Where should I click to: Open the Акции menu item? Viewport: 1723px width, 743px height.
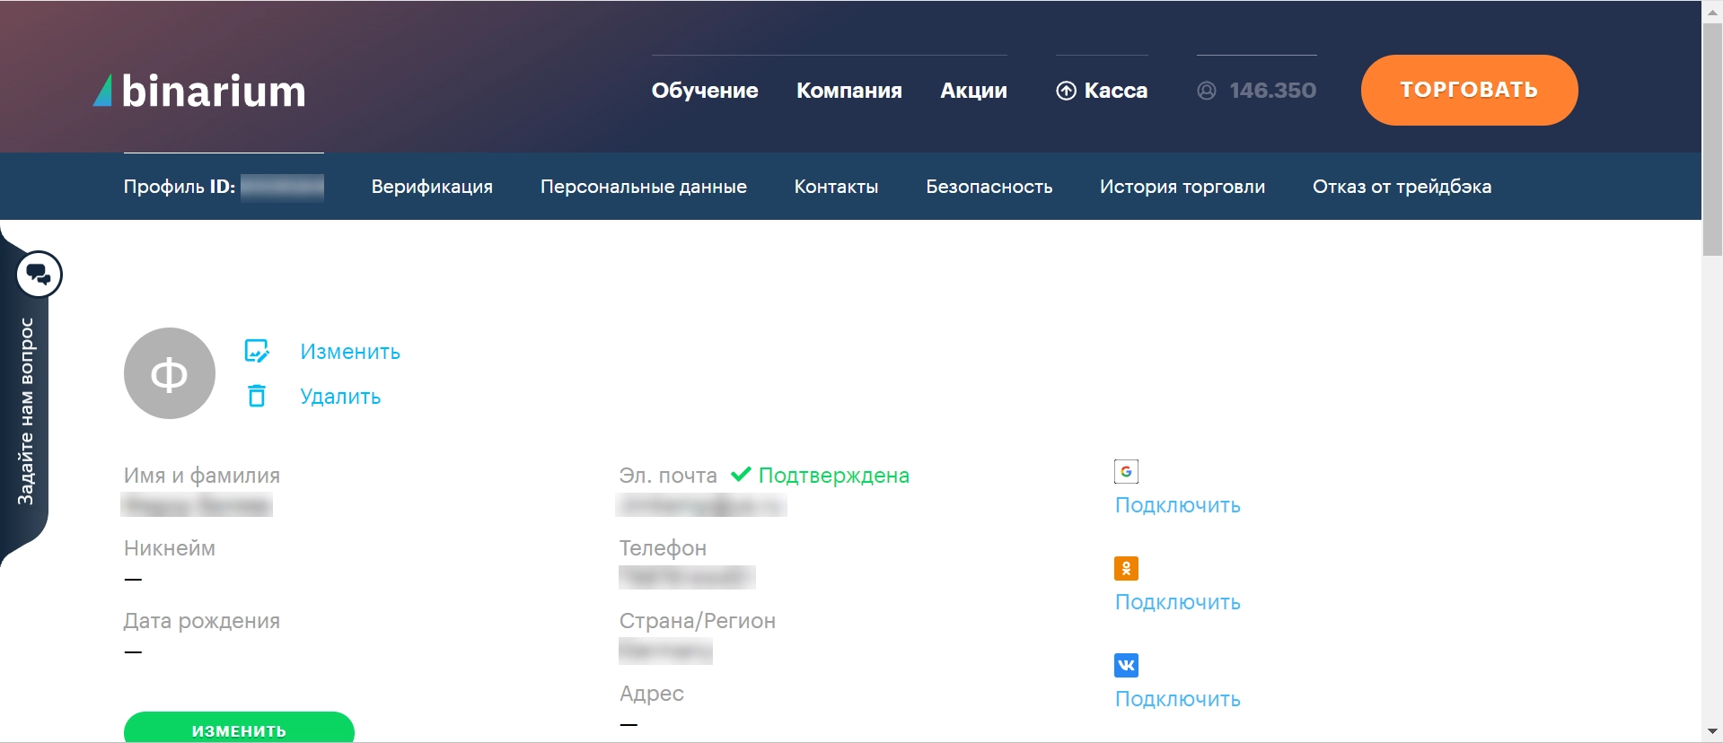click(973, 91)
